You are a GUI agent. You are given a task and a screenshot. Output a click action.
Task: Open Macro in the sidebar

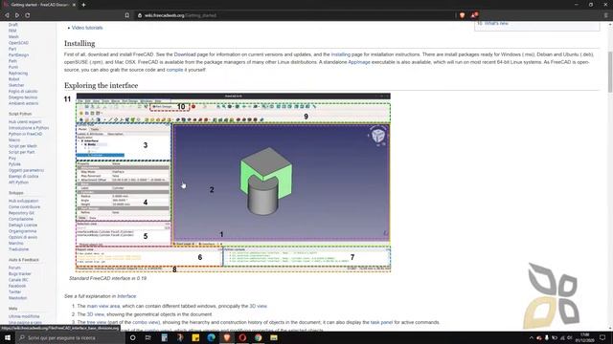point(14,140)
